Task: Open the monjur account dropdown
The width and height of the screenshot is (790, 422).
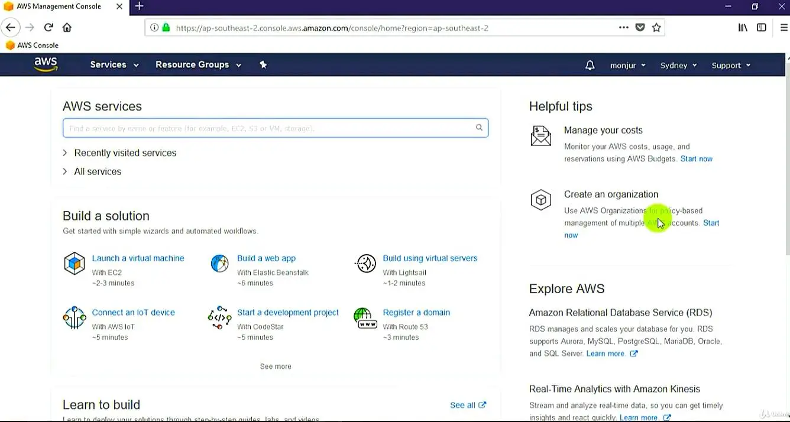Action: [627, 65]
